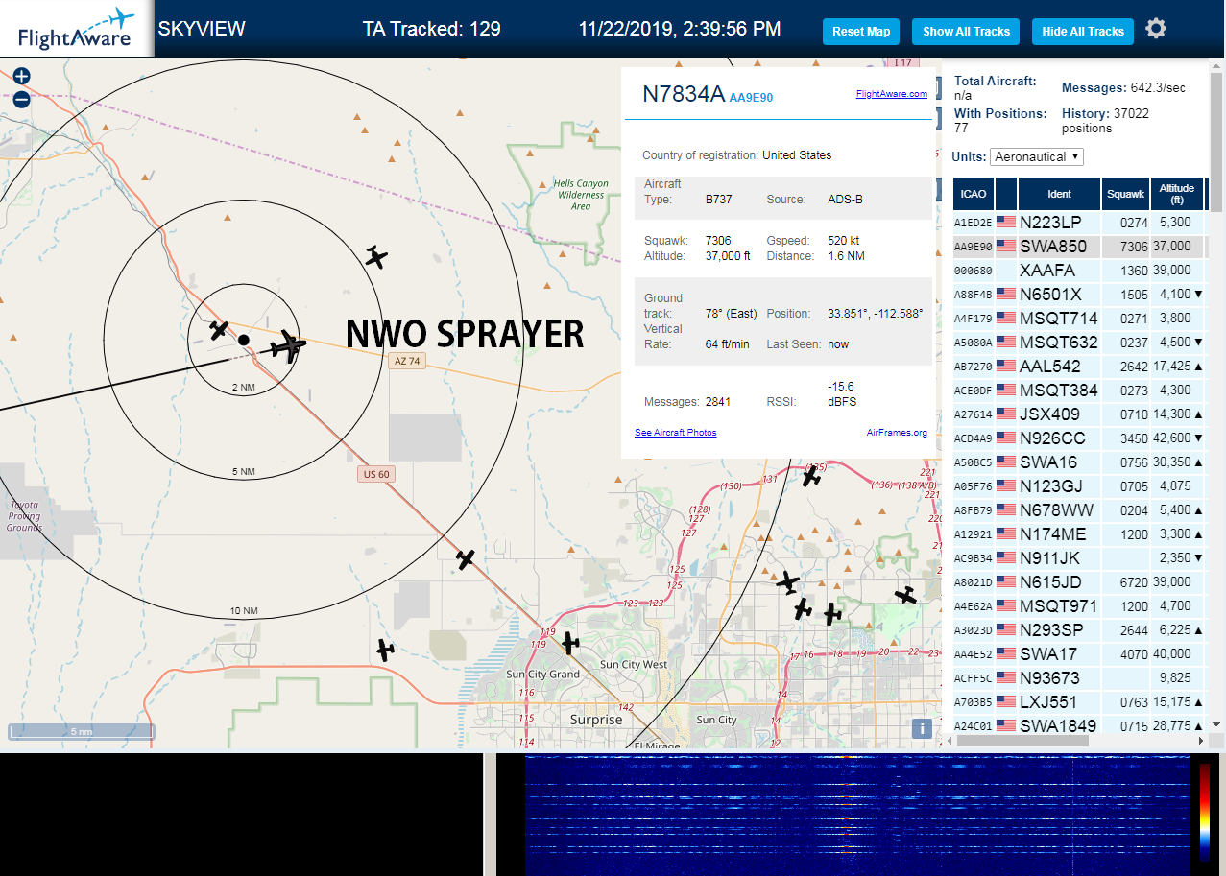Select the large selected B737 aircraft icon

pyautogui.click(x=288, y=345)
